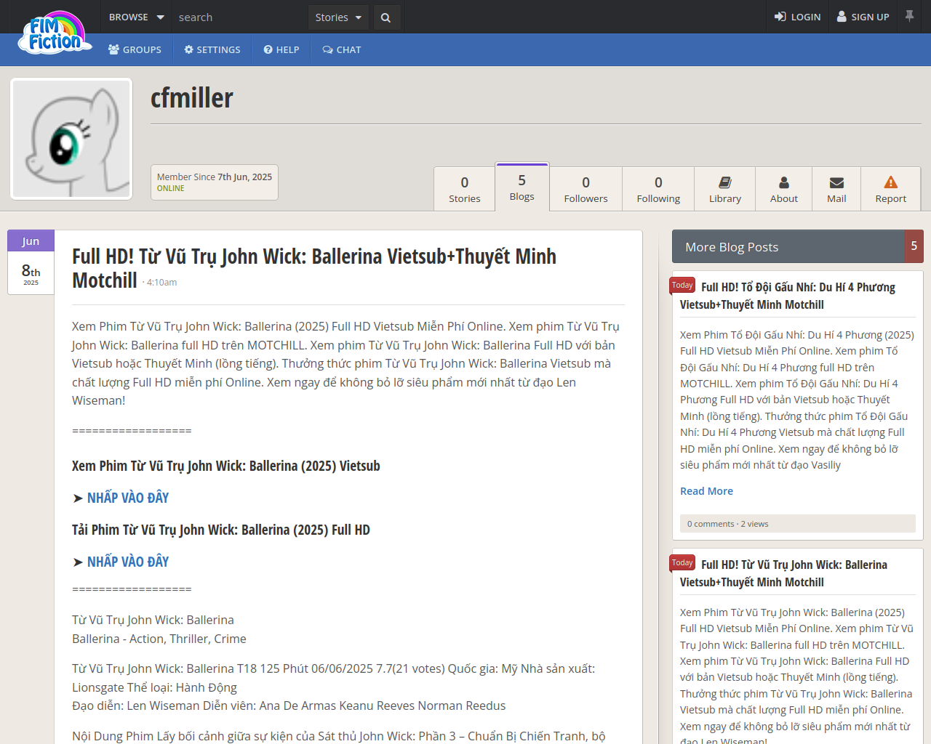Click the Mail envelope tab
Image resolution: width=931 pixels, height=744 pixels.
click(836, 189)
